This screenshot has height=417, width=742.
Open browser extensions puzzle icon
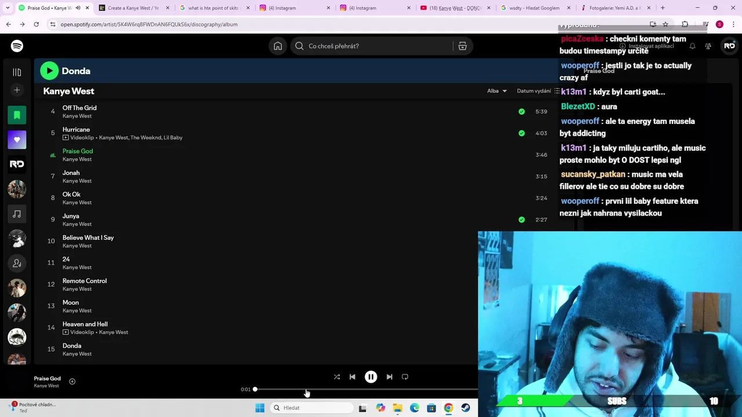point(685,24)
